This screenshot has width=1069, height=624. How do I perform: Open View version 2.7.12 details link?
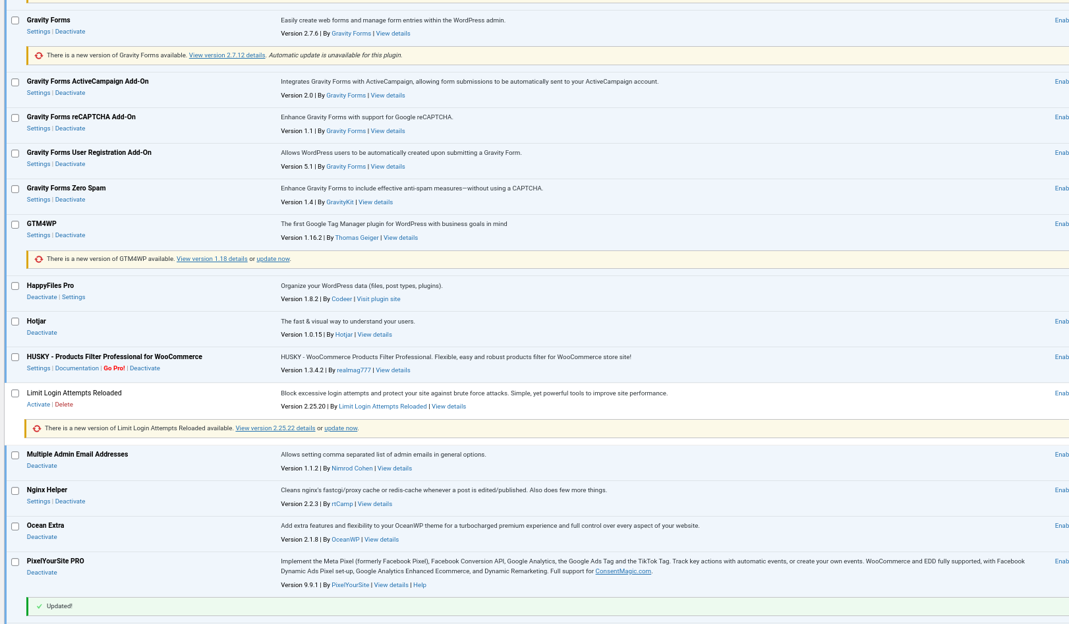(x=227, y=55)
